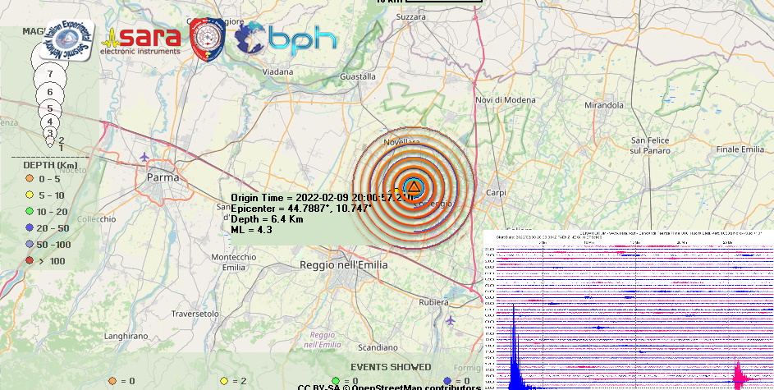Viewport: 774px width, 390px height.
Task: Click the airport icon near Parma
Action: 145,157
